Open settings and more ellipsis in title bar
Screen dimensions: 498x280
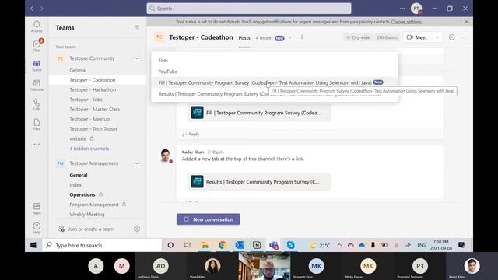pos(402,9)
